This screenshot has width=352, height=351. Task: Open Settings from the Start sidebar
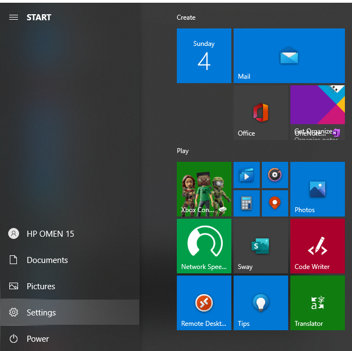pos(41,313)
